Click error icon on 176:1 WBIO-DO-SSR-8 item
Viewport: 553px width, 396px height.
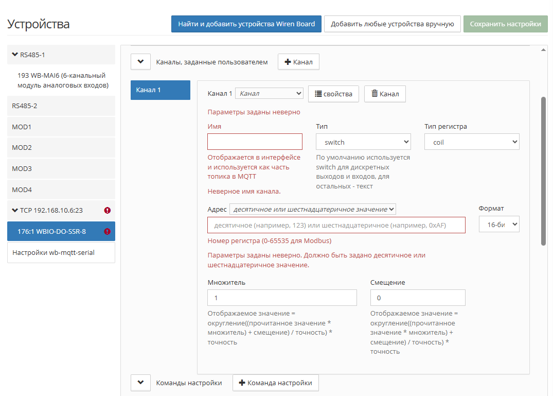click(x=108, y=232)
